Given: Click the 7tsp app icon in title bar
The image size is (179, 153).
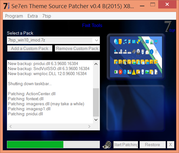Looking at the screenshot, I should point(6,6).
